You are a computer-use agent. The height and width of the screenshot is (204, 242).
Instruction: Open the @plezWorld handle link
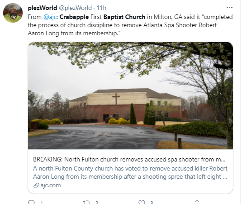(76, 8)
